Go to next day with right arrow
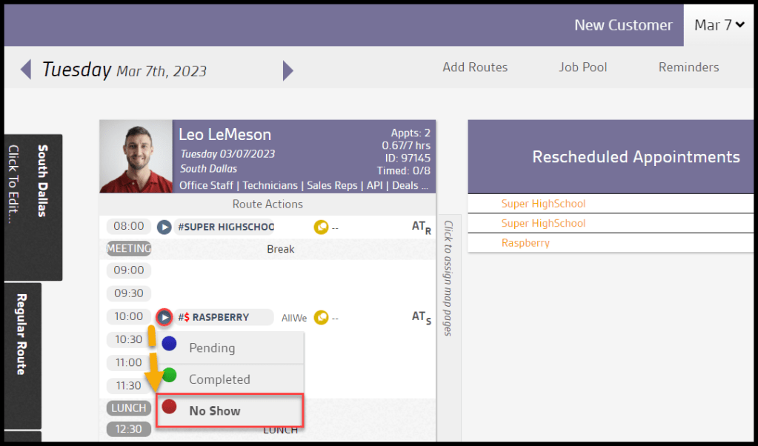The height and width of the screenshot is (446, 758). tap(288, 70)
